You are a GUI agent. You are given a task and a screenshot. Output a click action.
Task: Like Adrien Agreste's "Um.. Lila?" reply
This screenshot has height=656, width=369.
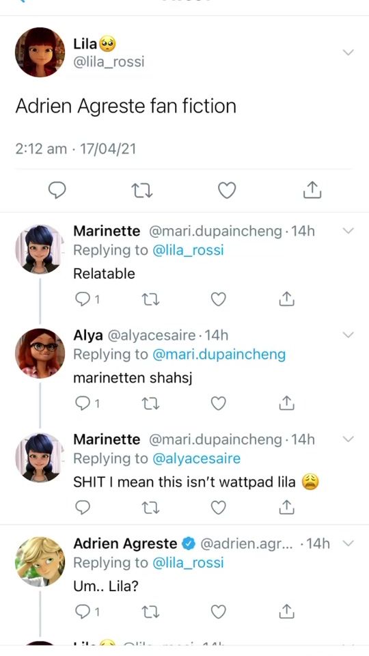tap(218, 612)
